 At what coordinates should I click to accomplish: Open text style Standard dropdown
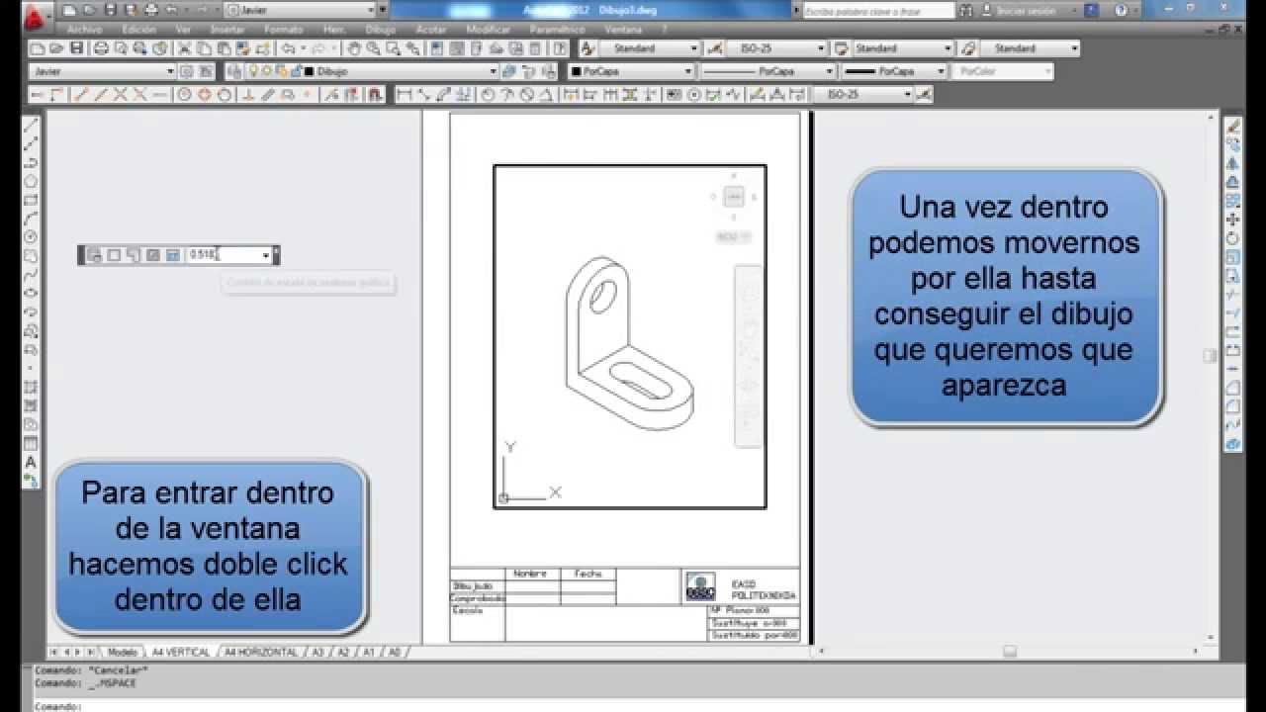692,48
